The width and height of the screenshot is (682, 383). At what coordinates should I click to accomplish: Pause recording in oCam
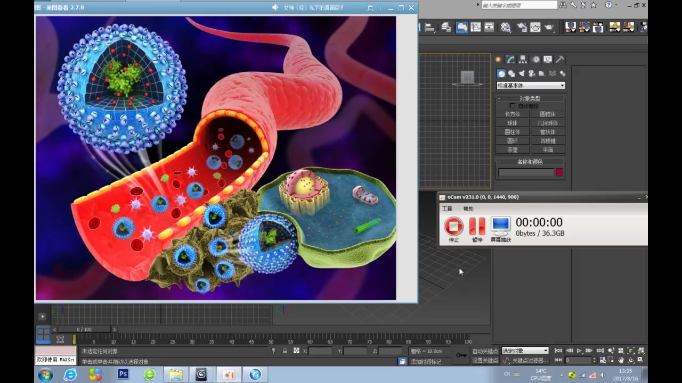(x=477, y=229)
